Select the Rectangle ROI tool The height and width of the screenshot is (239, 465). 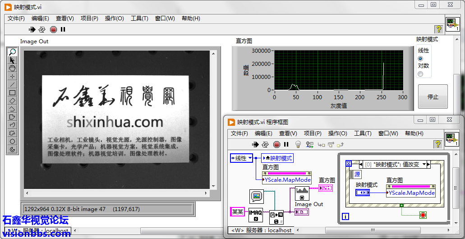pyautogui.click(x=12, y=92)
